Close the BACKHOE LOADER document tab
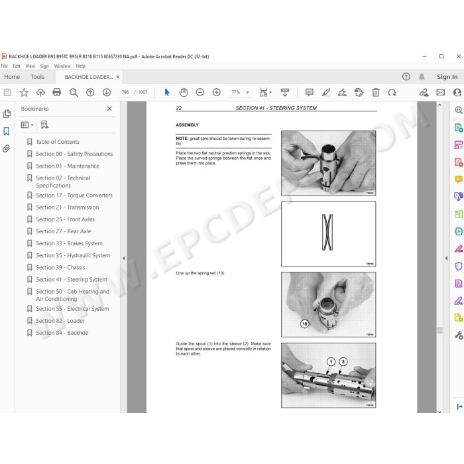Screen dimensions: 464x464 pos(118,77)
